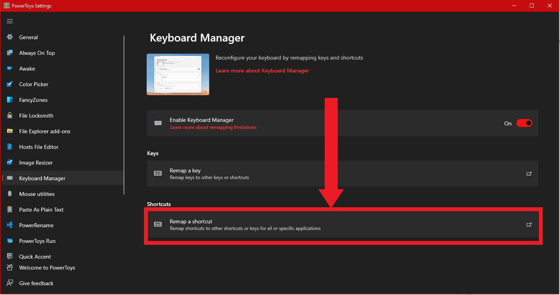Switch to the General settings page
Image resolution: width=560 pixels, height=295 pixels.
[29, 37]
